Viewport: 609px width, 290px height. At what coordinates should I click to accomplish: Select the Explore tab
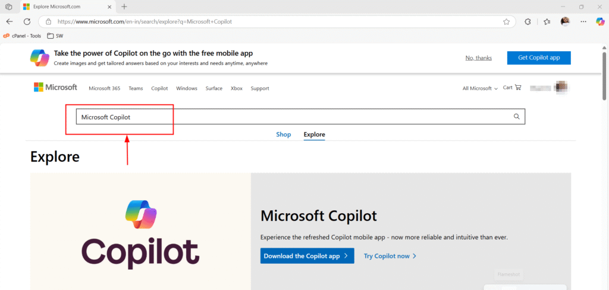(x=314, y=135)
